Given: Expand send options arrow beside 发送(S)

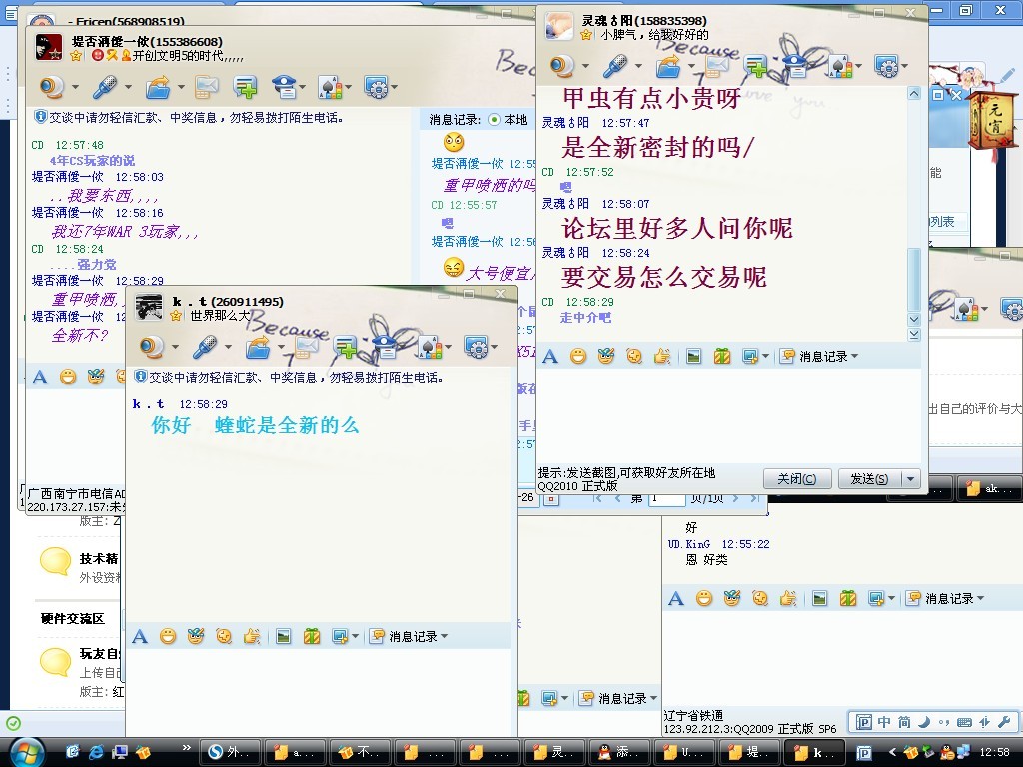Looking at the screenshot, I should pos(911,479).
